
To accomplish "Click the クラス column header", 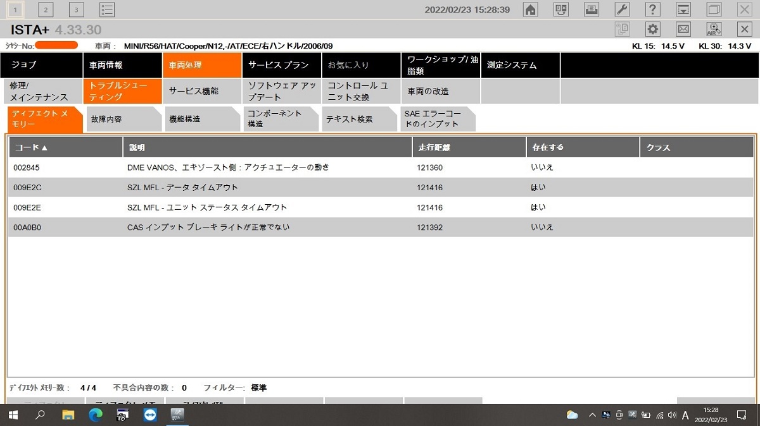I will click(697, 147).
